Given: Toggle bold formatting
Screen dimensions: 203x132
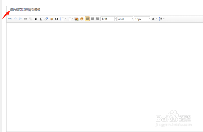Looking at the screenshot, I should click(36, 19).
